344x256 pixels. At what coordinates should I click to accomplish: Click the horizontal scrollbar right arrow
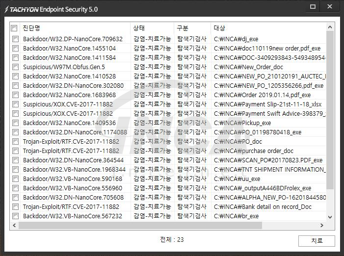tap(322, 225)
